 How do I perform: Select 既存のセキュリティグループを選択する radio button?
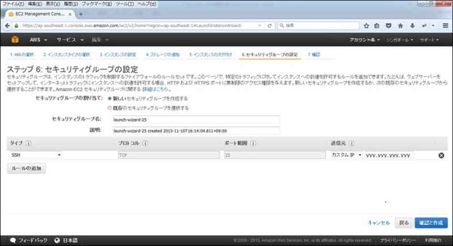coord(110,107)
